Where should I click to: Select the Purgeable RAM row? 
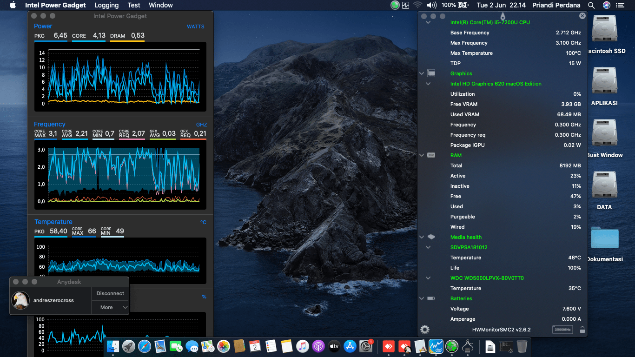click(503, 217)
